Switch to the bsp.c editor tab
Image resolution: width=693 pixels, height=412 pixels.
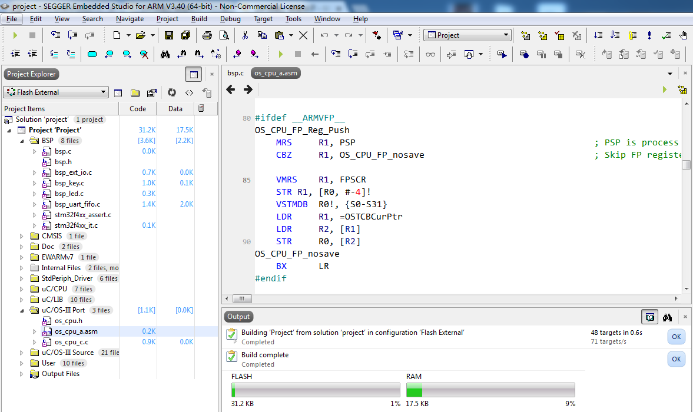pos(236,73)
